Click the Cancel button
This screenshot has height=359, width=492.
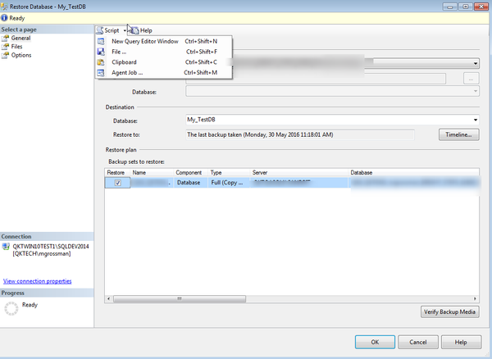pyautogui.click(x=418, y=342)
